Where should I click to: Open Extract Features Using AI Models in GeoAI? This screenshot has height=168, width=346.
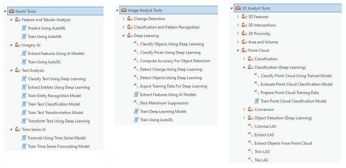(56, 53)
